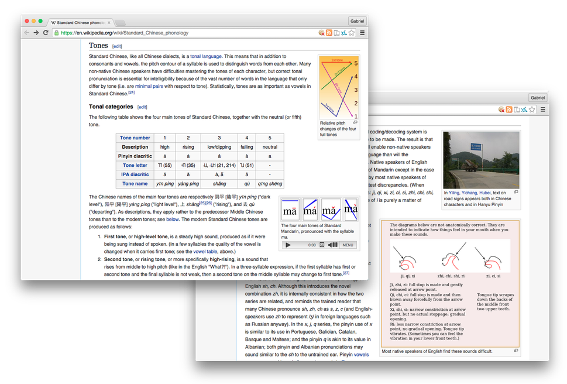Open the 'vowels' link in back window
Viewport: 567px width, 384px height.
click(361, 354)
